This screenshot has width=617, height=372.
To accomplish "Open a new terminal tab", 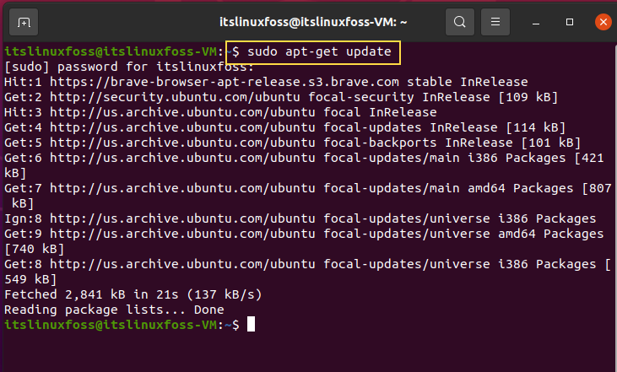I will (x=24, y=22).
